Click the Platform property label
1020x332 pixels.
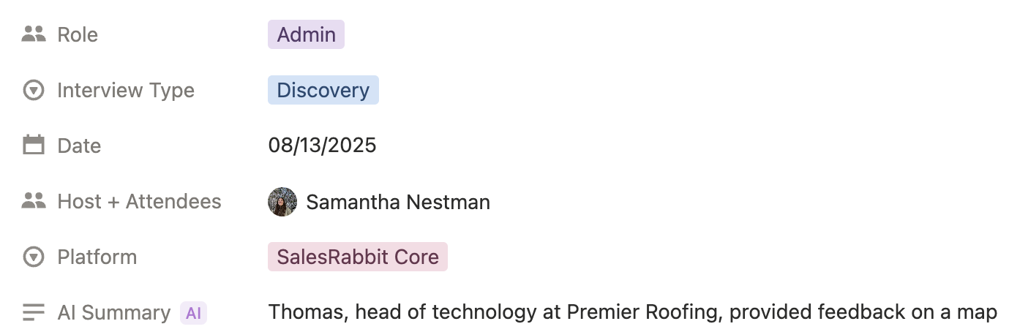(x=97, y=257)
